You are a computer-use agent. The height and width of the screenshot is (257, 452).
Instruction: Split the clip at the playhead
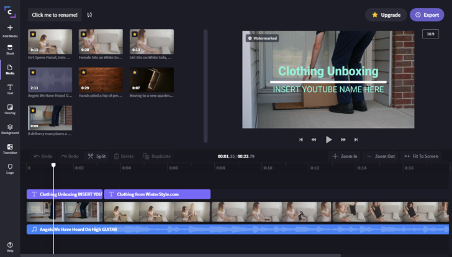point(96,156)
